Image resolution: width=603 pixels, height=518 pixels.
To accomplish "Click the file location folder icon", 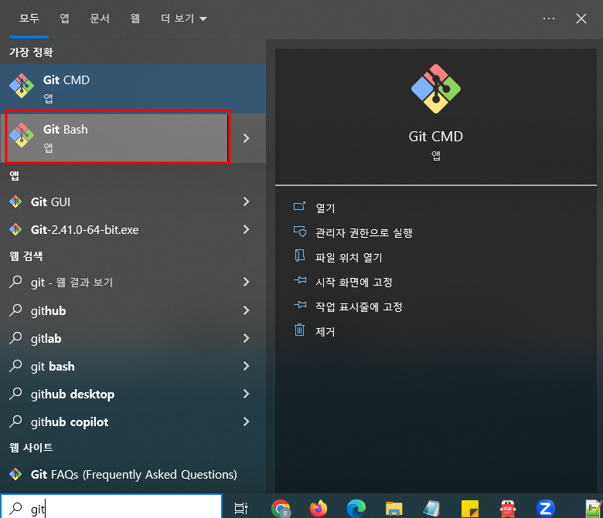I will pyautogui.click(x=300, y=256).
